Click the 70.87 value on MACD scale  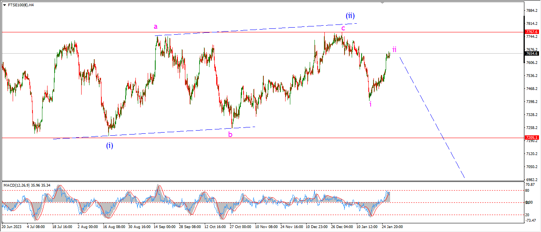click(531, 184)
